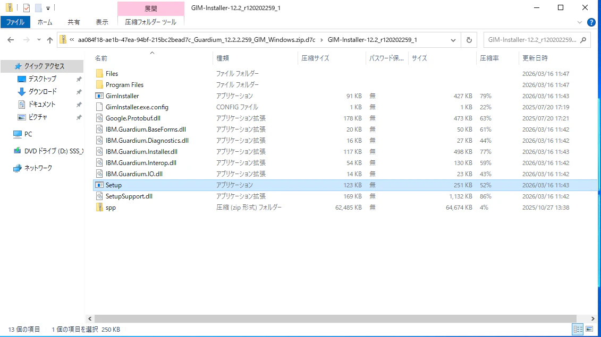The height and width of the screenshot is (337, 601).
Task: Click the pin icon beside ダウンロード
Action: (79, 92)
